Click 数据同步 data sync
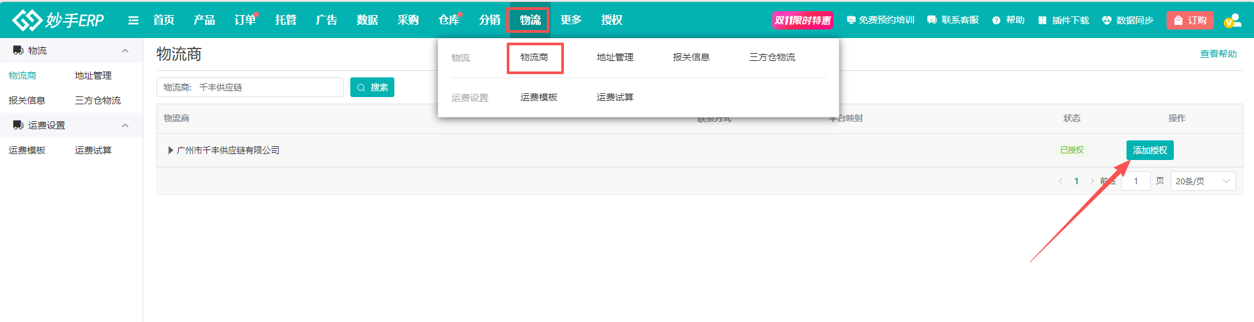1254x322 pixels. coord(1128,20)
